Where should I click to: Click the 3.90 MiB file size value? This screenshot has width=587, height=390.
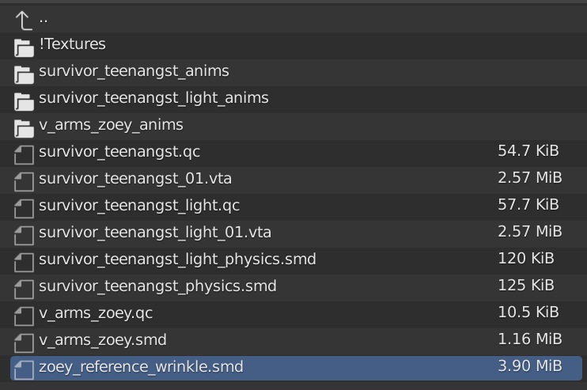(529, 365)
